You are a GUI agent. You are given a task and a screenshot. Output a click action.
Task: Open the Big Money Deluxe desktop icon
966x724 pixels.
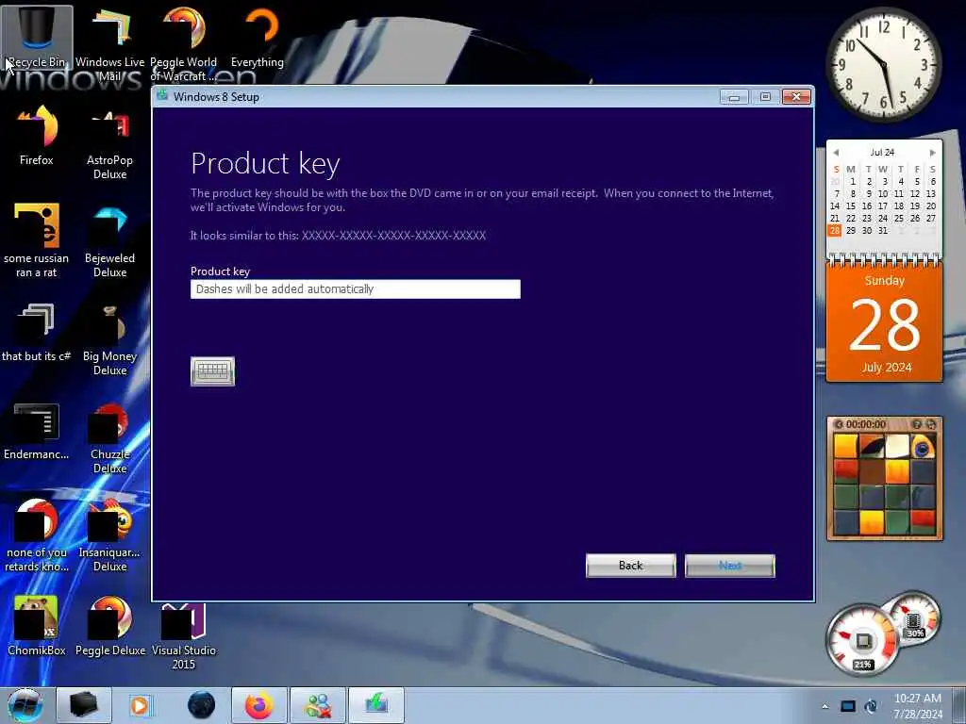tap(109, 338)
